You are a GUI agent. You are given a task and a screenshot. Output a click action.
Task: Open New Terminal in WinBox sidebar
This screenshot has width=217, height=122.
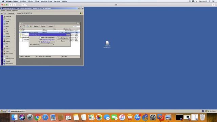pyautogui.click(x=9, y=54)
